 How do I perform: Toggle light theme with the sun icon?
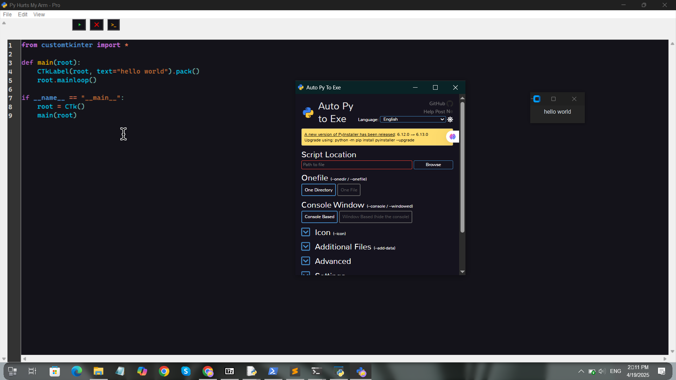coord(450,120)
